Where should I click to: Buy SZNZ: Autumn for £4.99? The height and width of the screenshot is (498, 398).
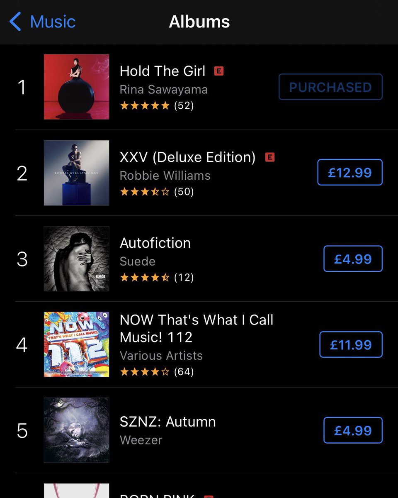pyautogui.click(x=353, y=430)
